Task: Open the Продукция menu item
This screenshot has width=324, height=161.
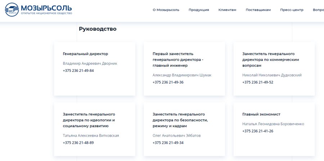Action: coord(199,10)
